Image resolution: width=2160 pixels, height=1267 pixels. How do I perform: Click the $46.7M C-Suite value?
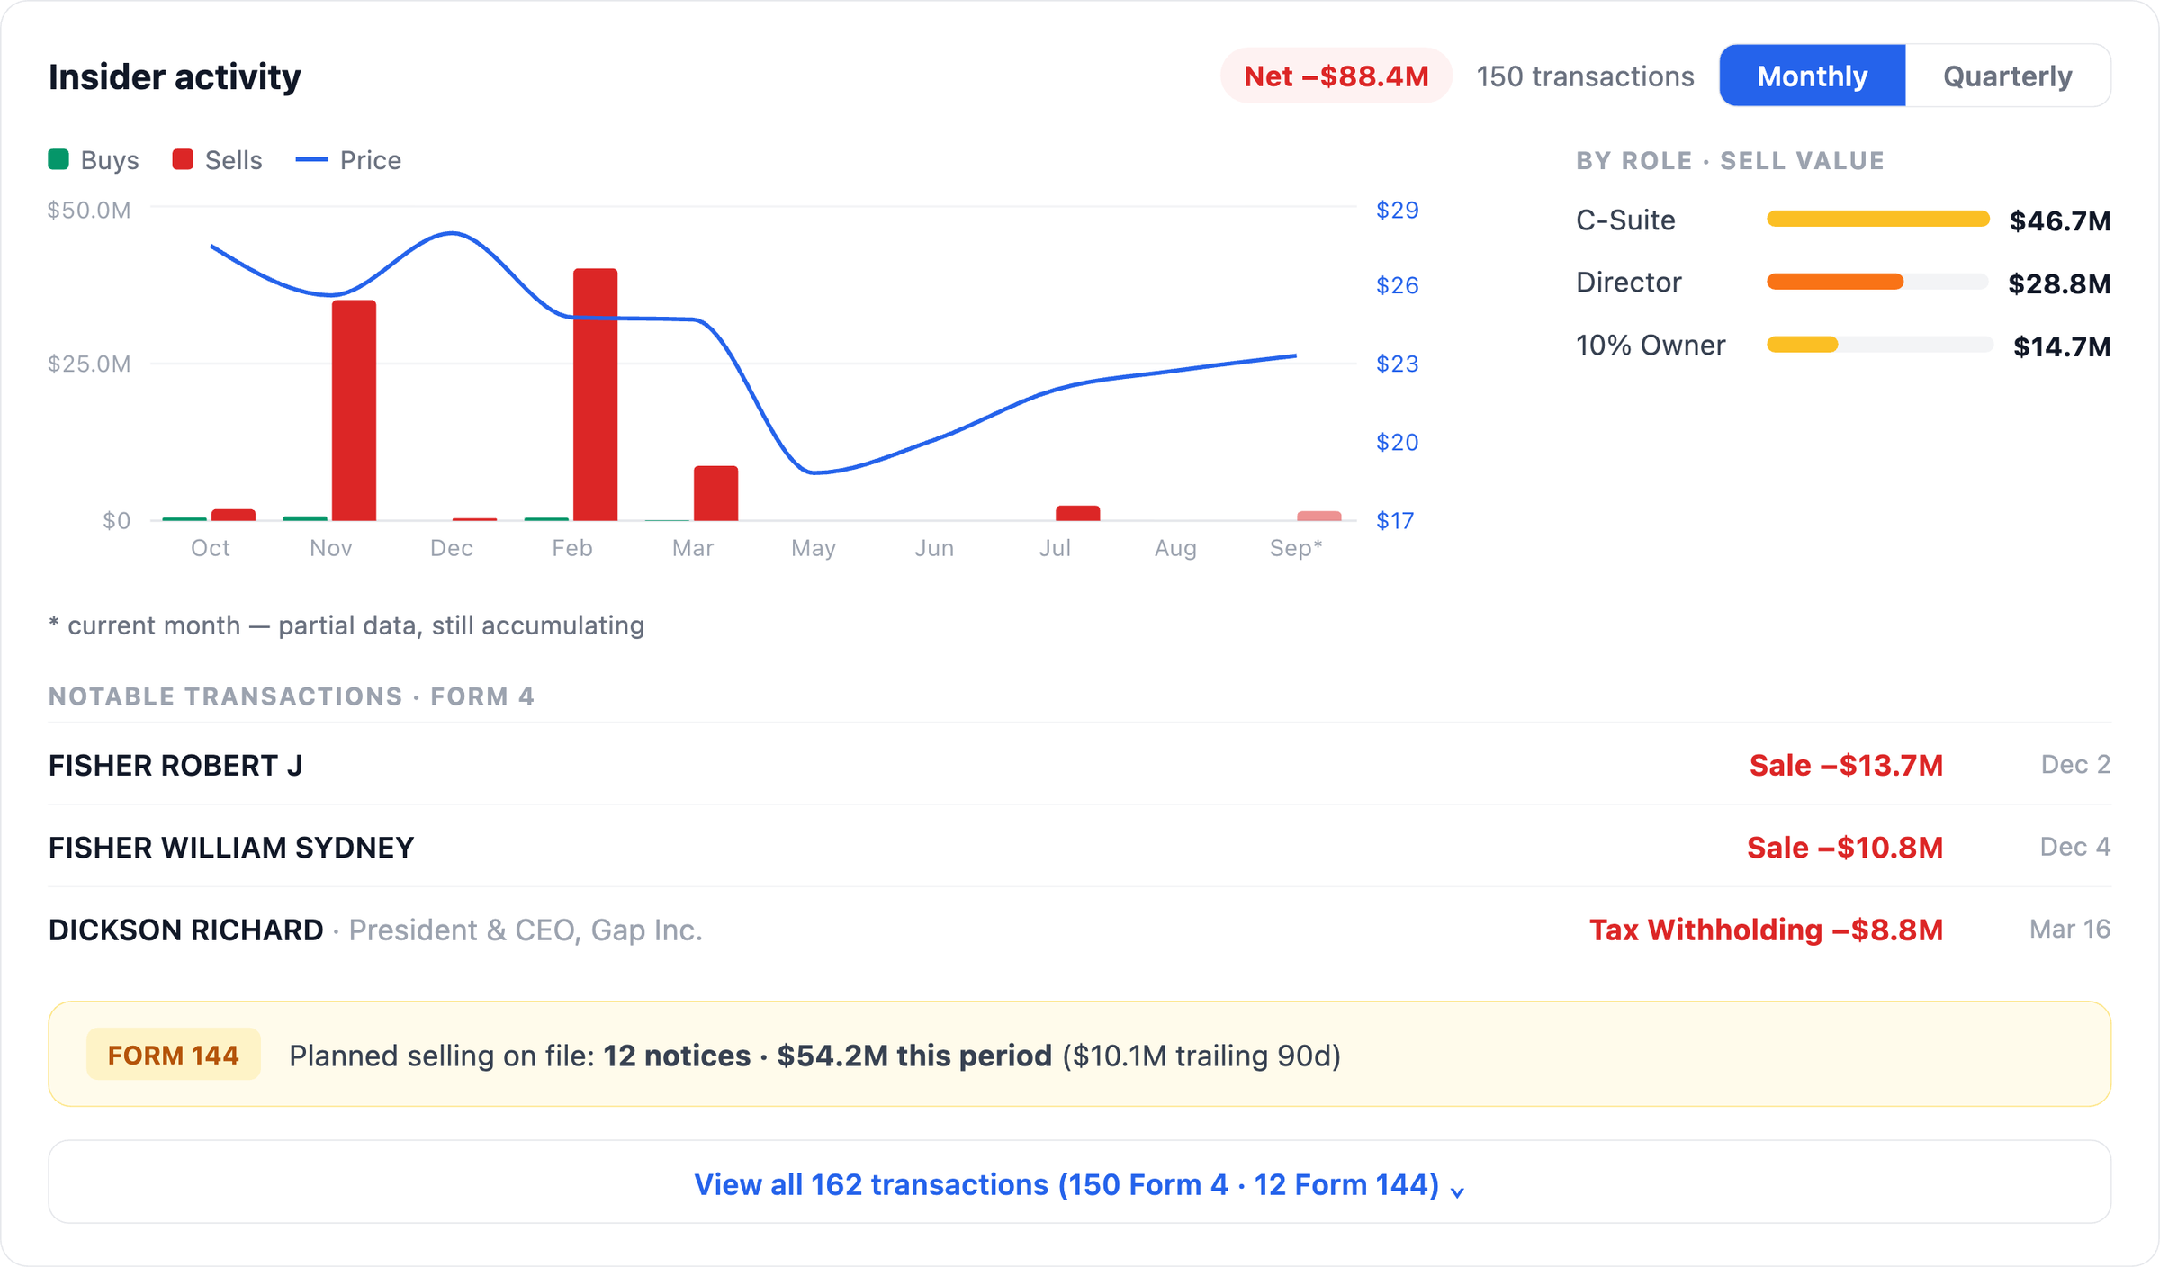coord(2059,220)
